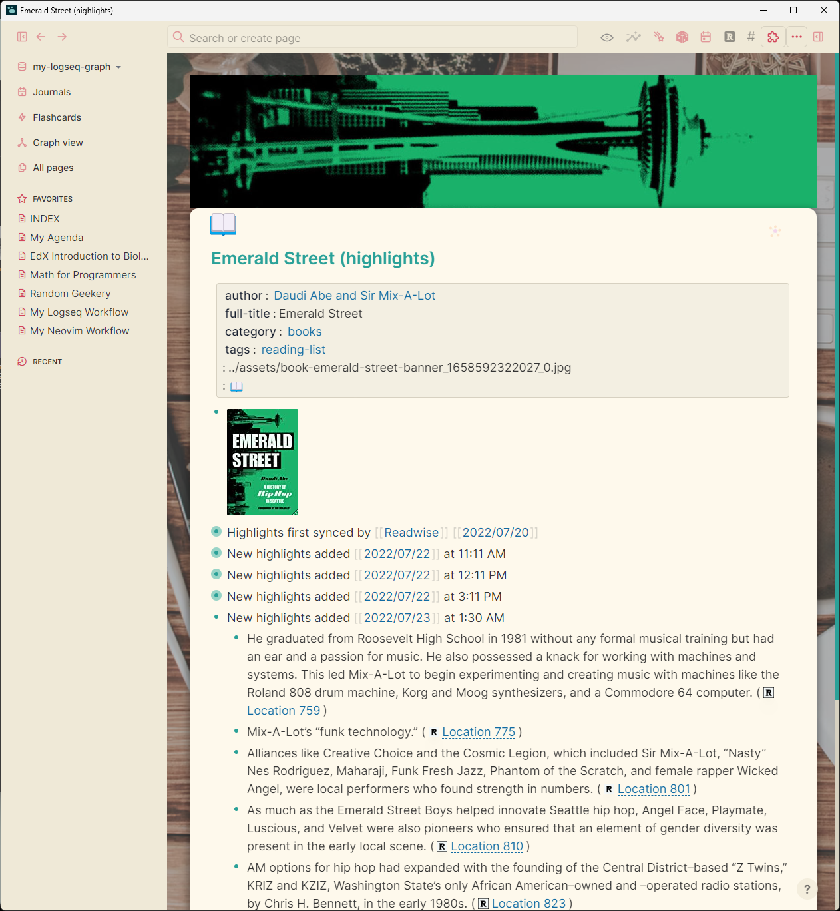
Task: Click the Emerald Street (highlights) page title
Action: click(323, 258)
